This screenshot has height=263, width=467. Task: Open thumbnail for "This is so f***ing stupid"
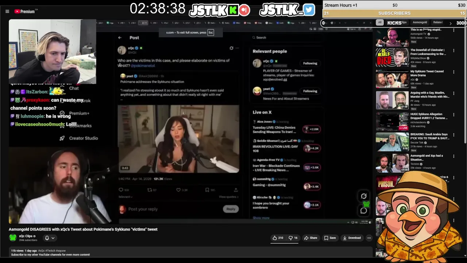(392, 37)
